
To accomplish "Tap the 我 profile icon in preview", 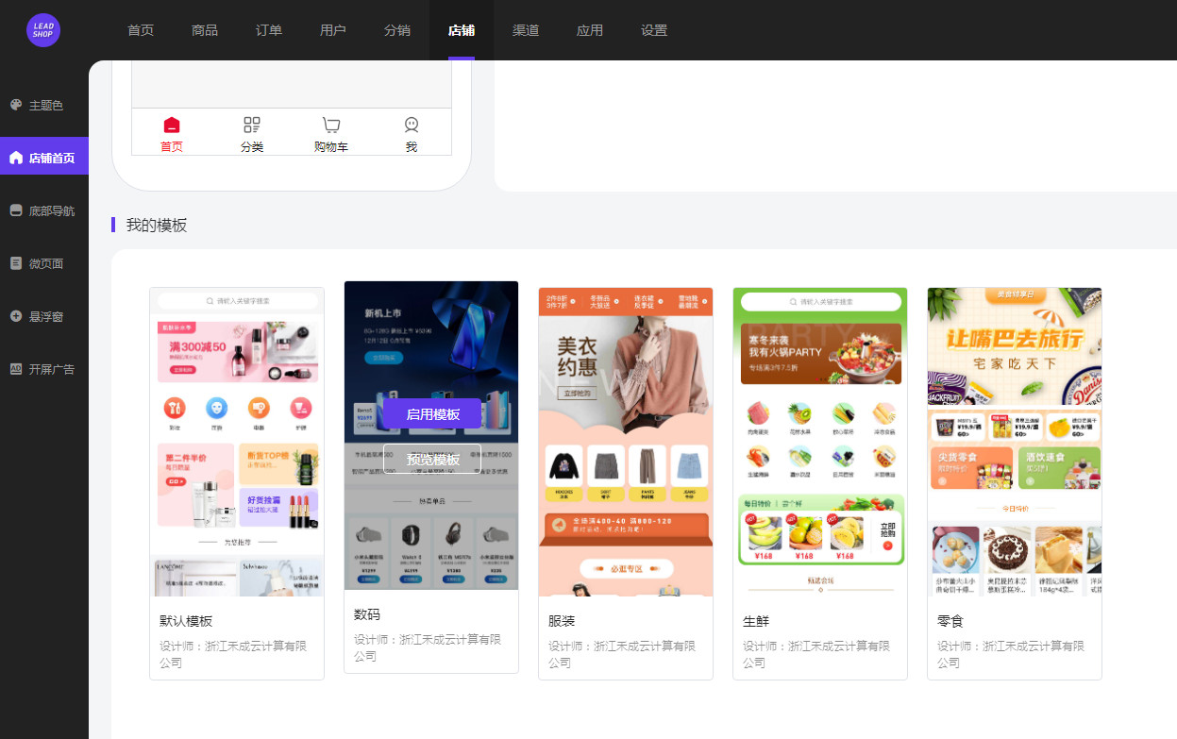I will coord(412,125).
